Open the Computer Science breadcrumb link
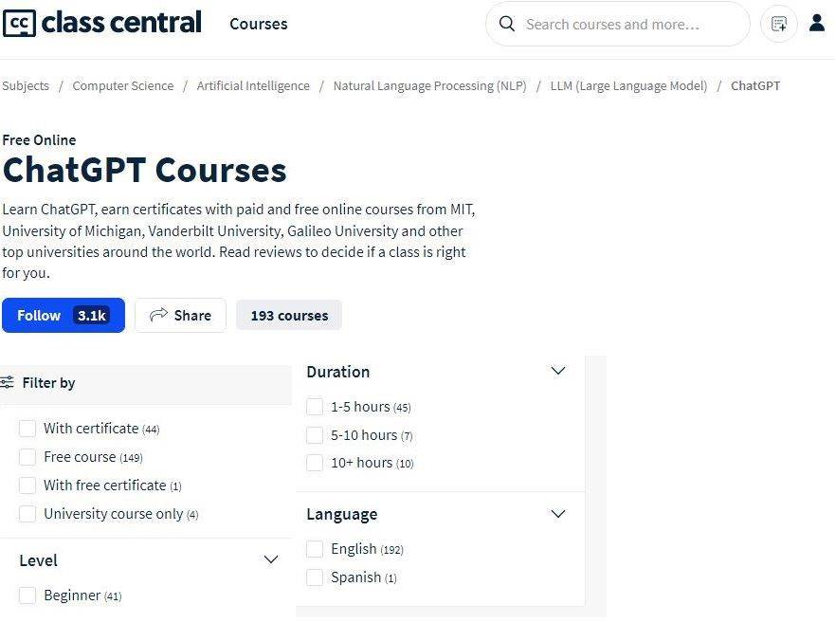 123,85
